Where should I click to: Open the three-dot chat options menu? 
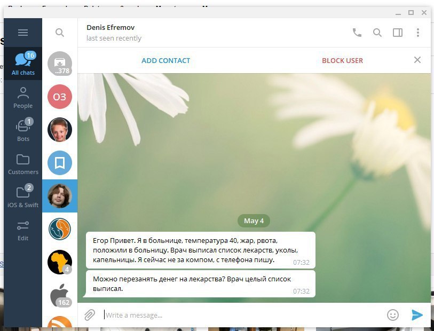[418, 33]
